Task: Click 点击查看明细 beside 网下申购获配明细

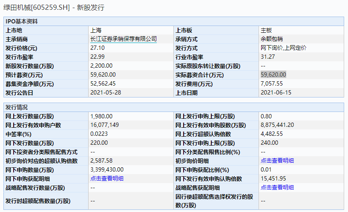Action: [107, 178]
